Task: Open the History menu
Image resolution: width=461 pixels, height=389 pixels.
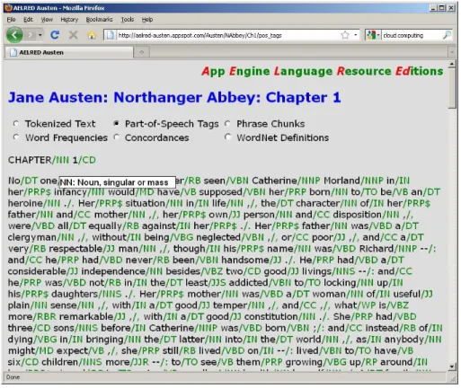Action: 69,20
